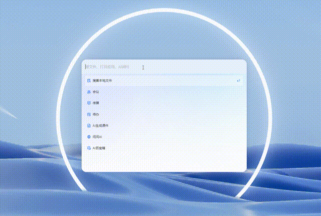Start 传屏 from the list label
This screenshot has width=321, height=216.
click(x=96, y=103)
